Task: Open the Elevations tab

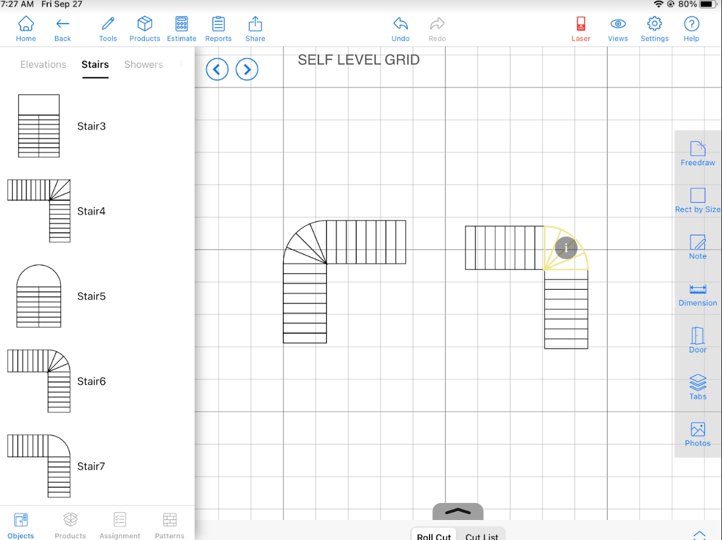Action: point(44,65)
